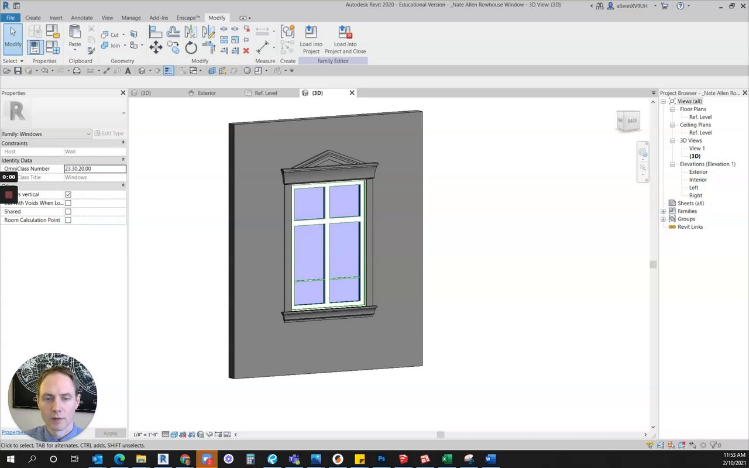The image size is (749, 468).
Task: Enable Cut with Voids When Loaded checkbox
Action: coord(68,203)
